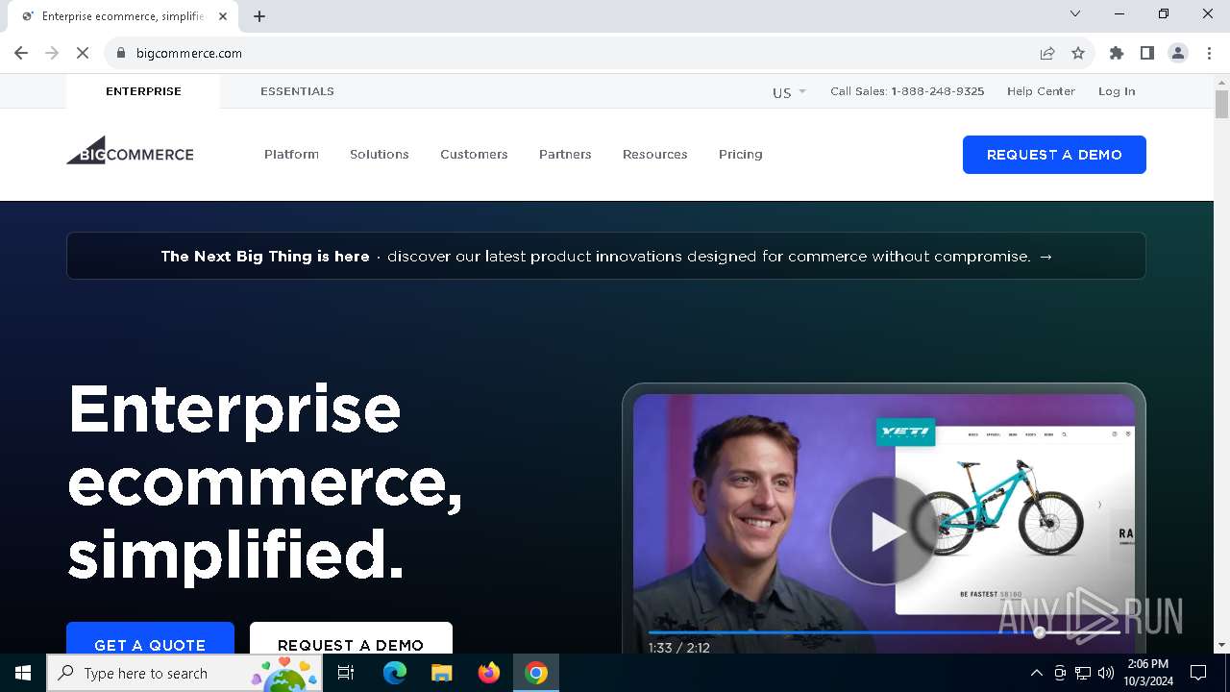
Task: Click the browser back arrow
Action: tap(21, 53)
